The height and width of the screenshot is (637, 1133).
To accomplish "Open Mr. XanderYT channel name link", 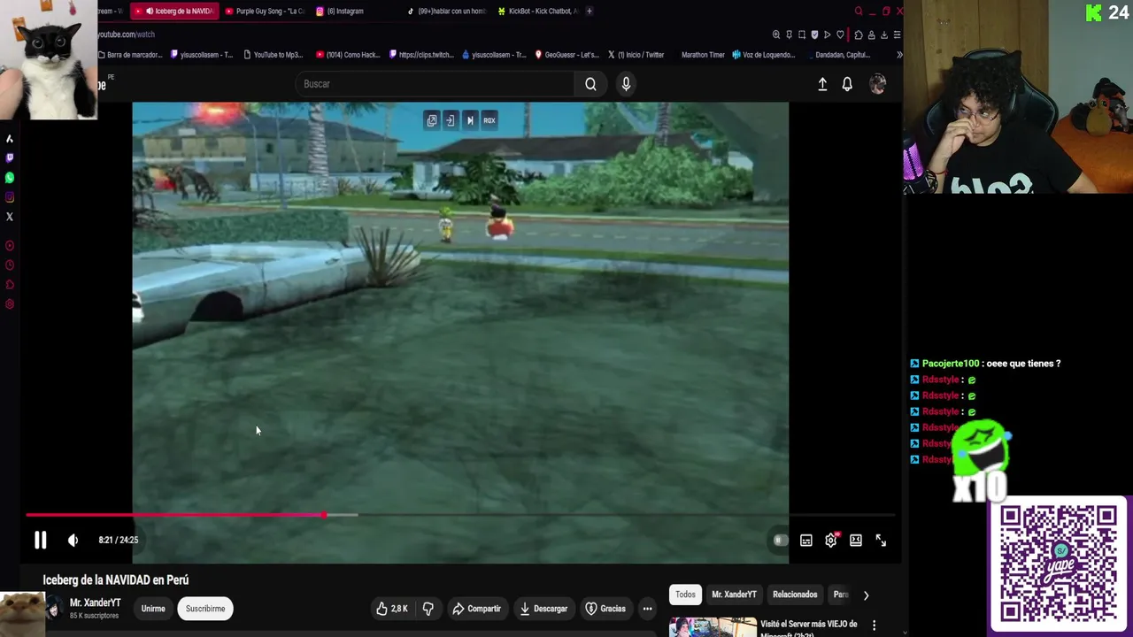I will [95, 603].
